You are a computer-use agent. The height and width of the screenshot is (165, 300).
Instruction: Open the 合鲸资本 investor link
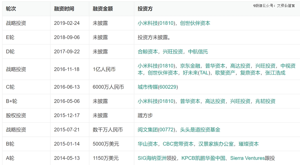pos(148,52)
